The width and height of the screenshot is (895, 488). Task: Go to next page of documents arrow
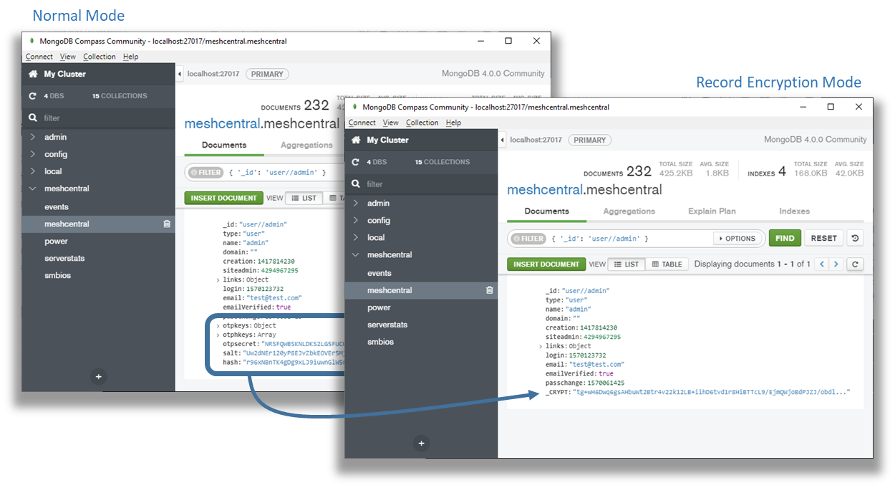[836, 264]
